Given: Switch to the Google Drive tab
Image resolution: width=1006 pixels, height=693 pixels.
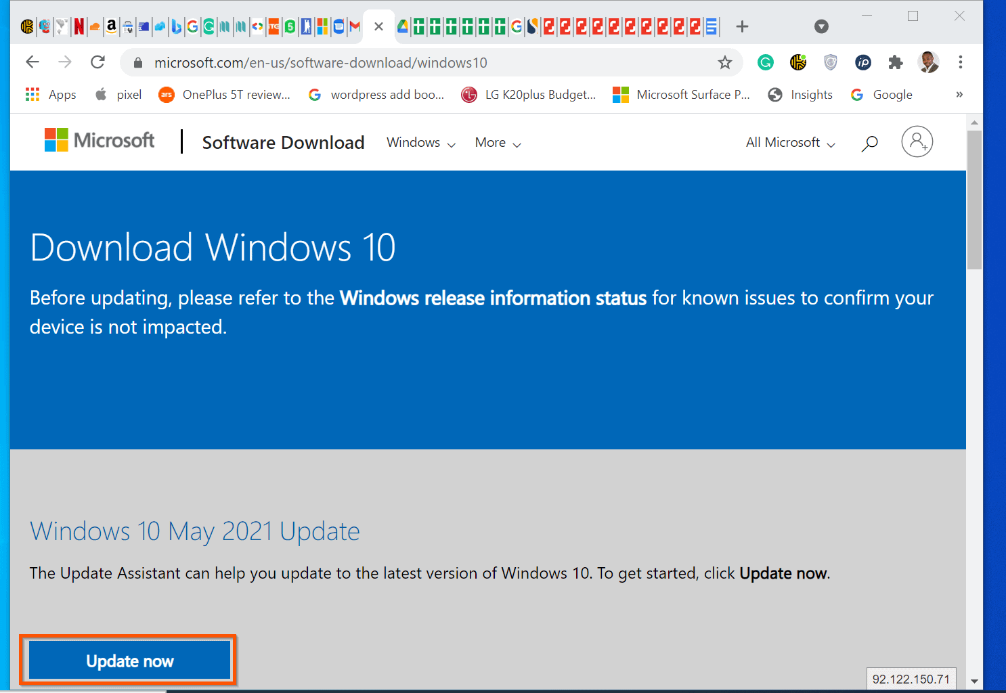Looking at the screenshot, I should tap(403, 26).
